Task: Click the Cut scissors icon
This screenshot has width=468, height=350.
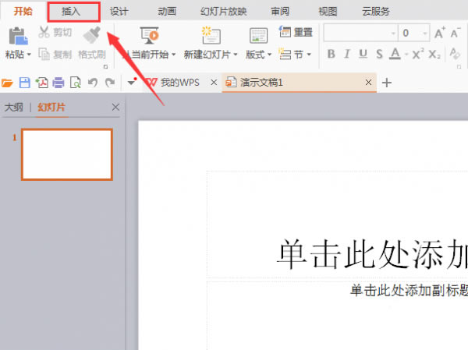Action: (x=44, y=32)
